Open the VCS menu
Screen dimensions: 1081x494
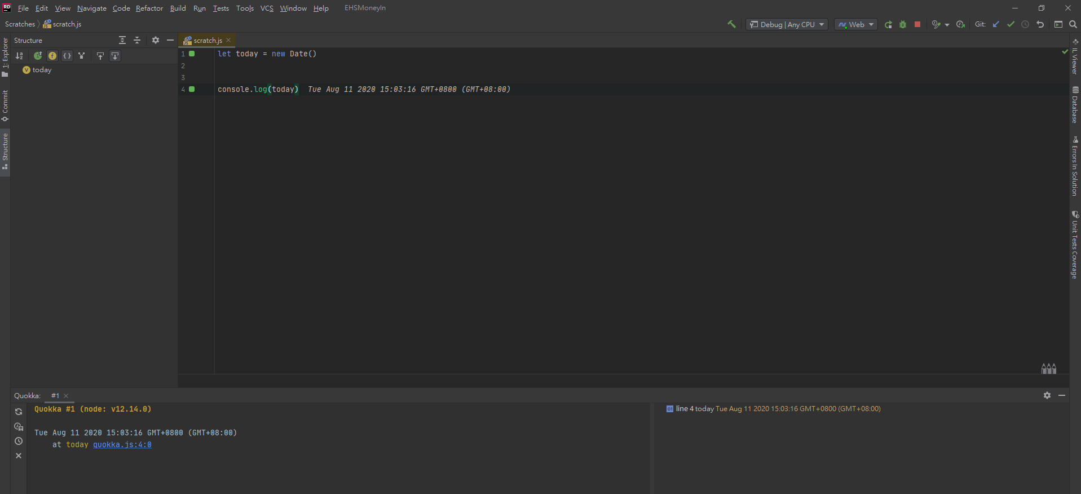(267, 8)
